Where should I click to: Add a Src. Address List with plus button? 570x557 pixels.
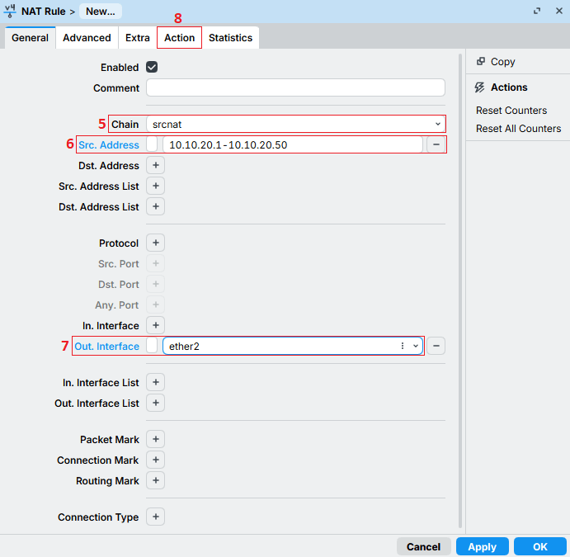coord(156,186)
